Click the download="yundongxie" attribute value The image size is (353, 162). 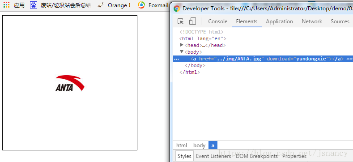[311, 59]
